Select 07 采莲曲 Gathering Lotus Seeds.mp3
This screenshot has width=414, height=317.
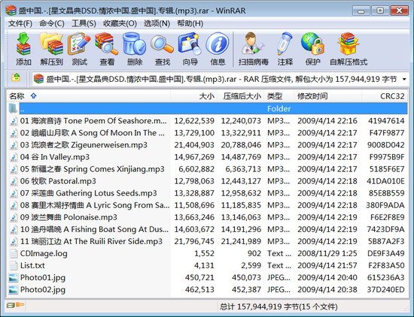pos(207,193)
